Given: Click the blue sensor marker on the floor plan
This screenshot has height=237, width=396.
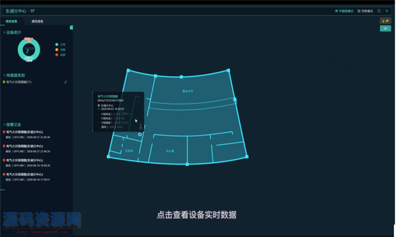Looking at the screenshot, I should [140, 134].
